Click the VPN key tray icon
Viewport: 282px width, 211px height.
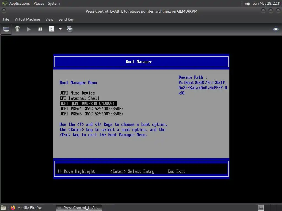(247, 4)
